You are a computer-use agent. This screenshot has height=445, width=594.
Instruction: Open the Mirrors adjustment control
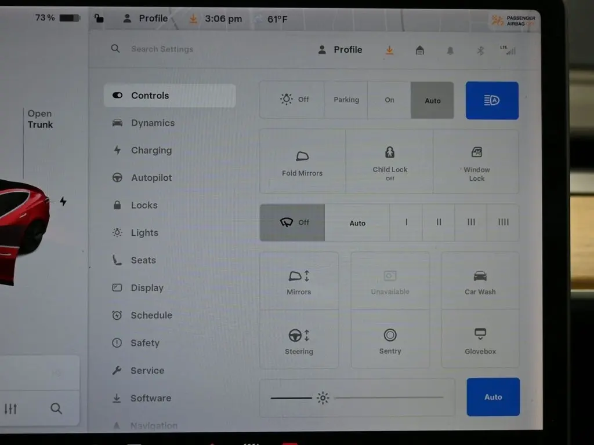click(299, 282)
